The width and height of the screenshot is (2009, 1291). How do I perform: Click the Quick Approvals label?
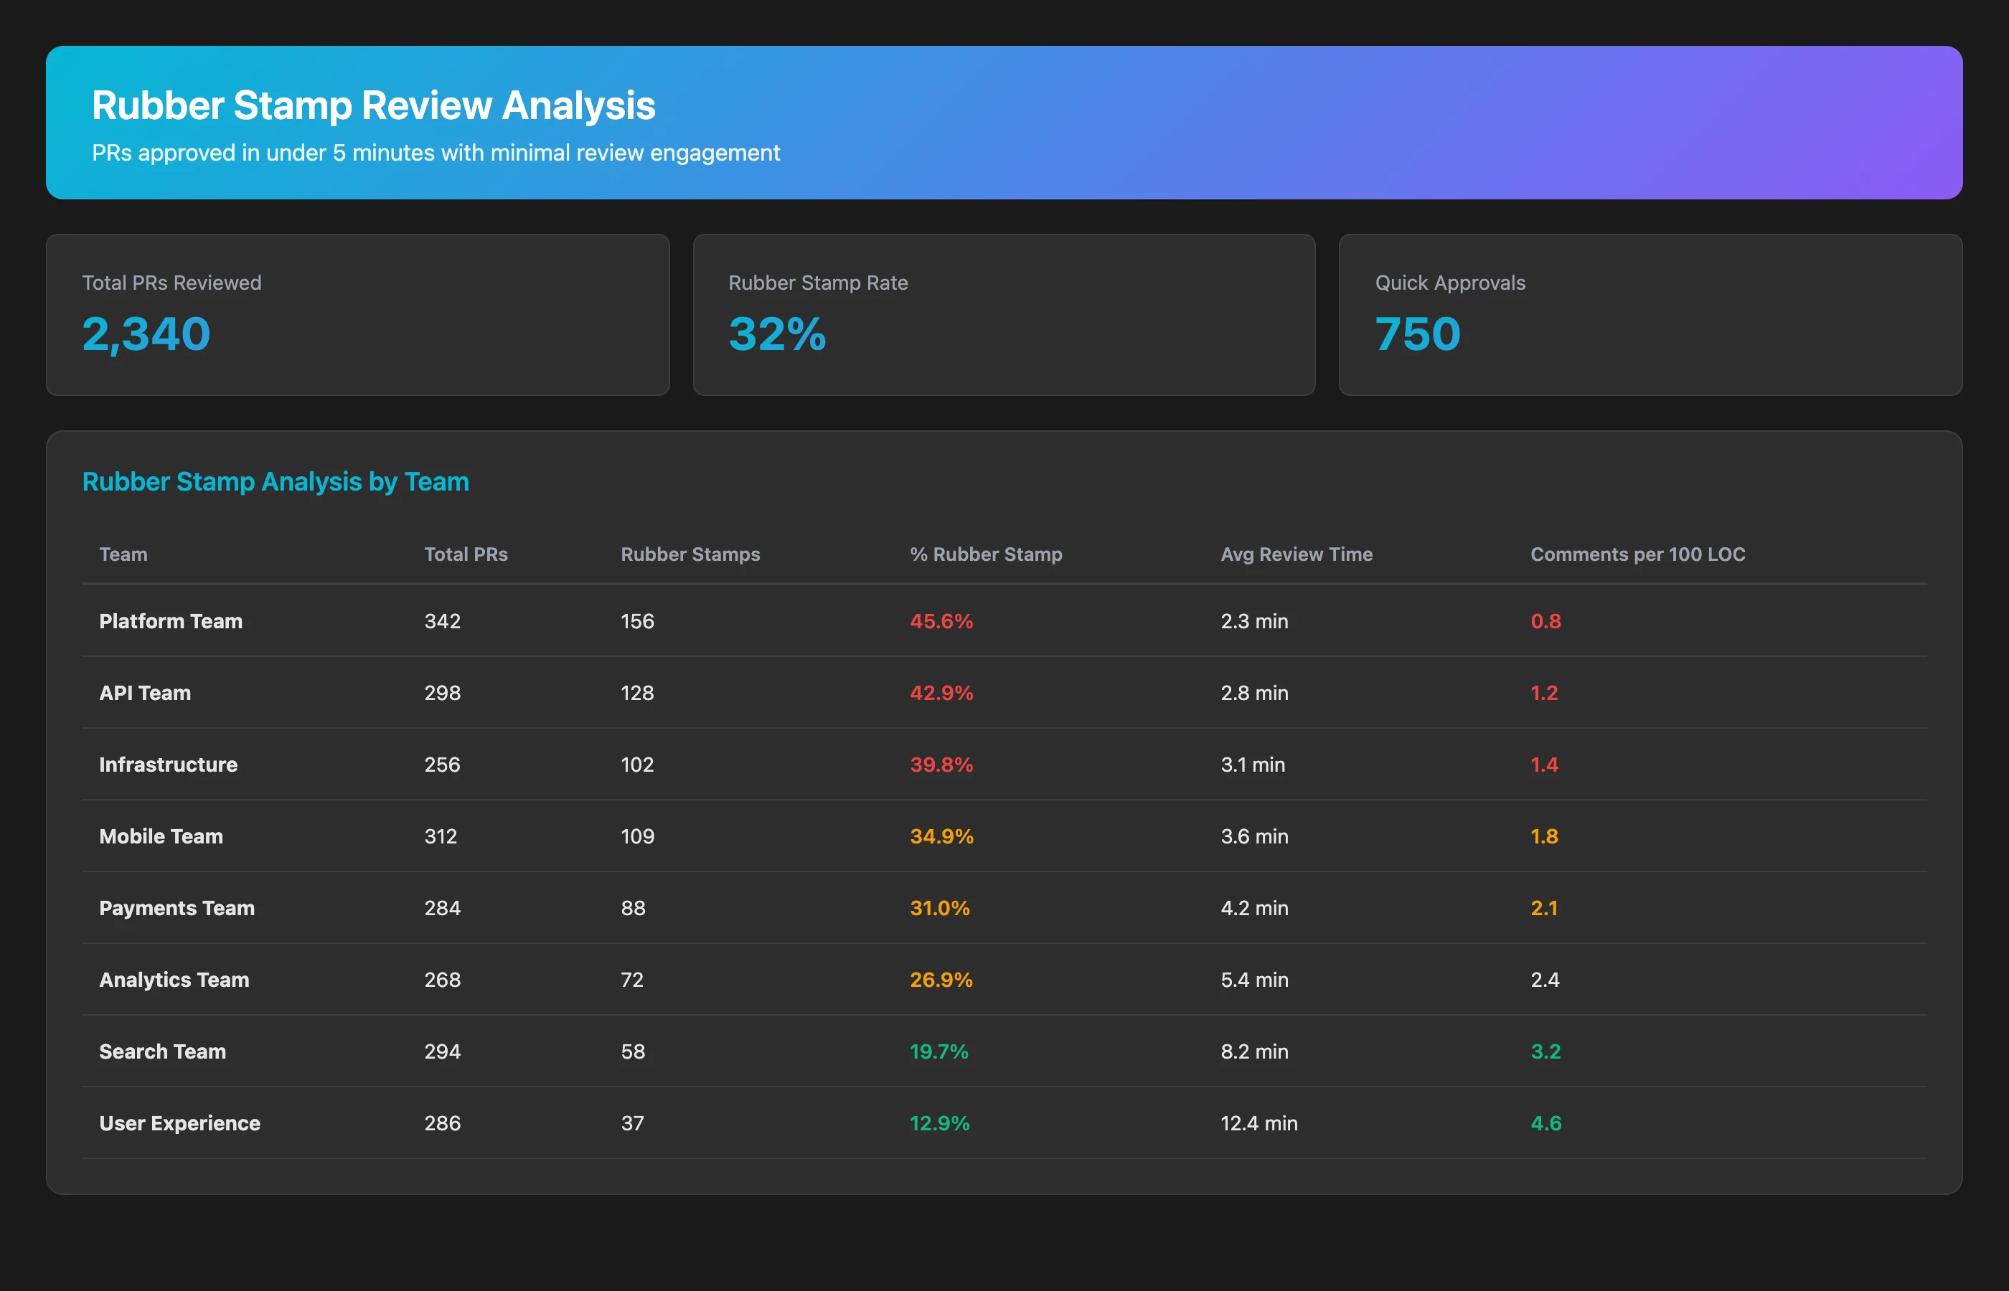(x=1450, y=283)
